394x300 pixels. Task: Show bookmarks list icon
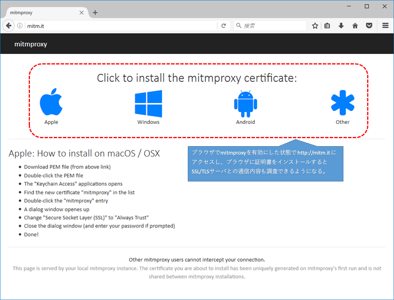click(327, 26)
